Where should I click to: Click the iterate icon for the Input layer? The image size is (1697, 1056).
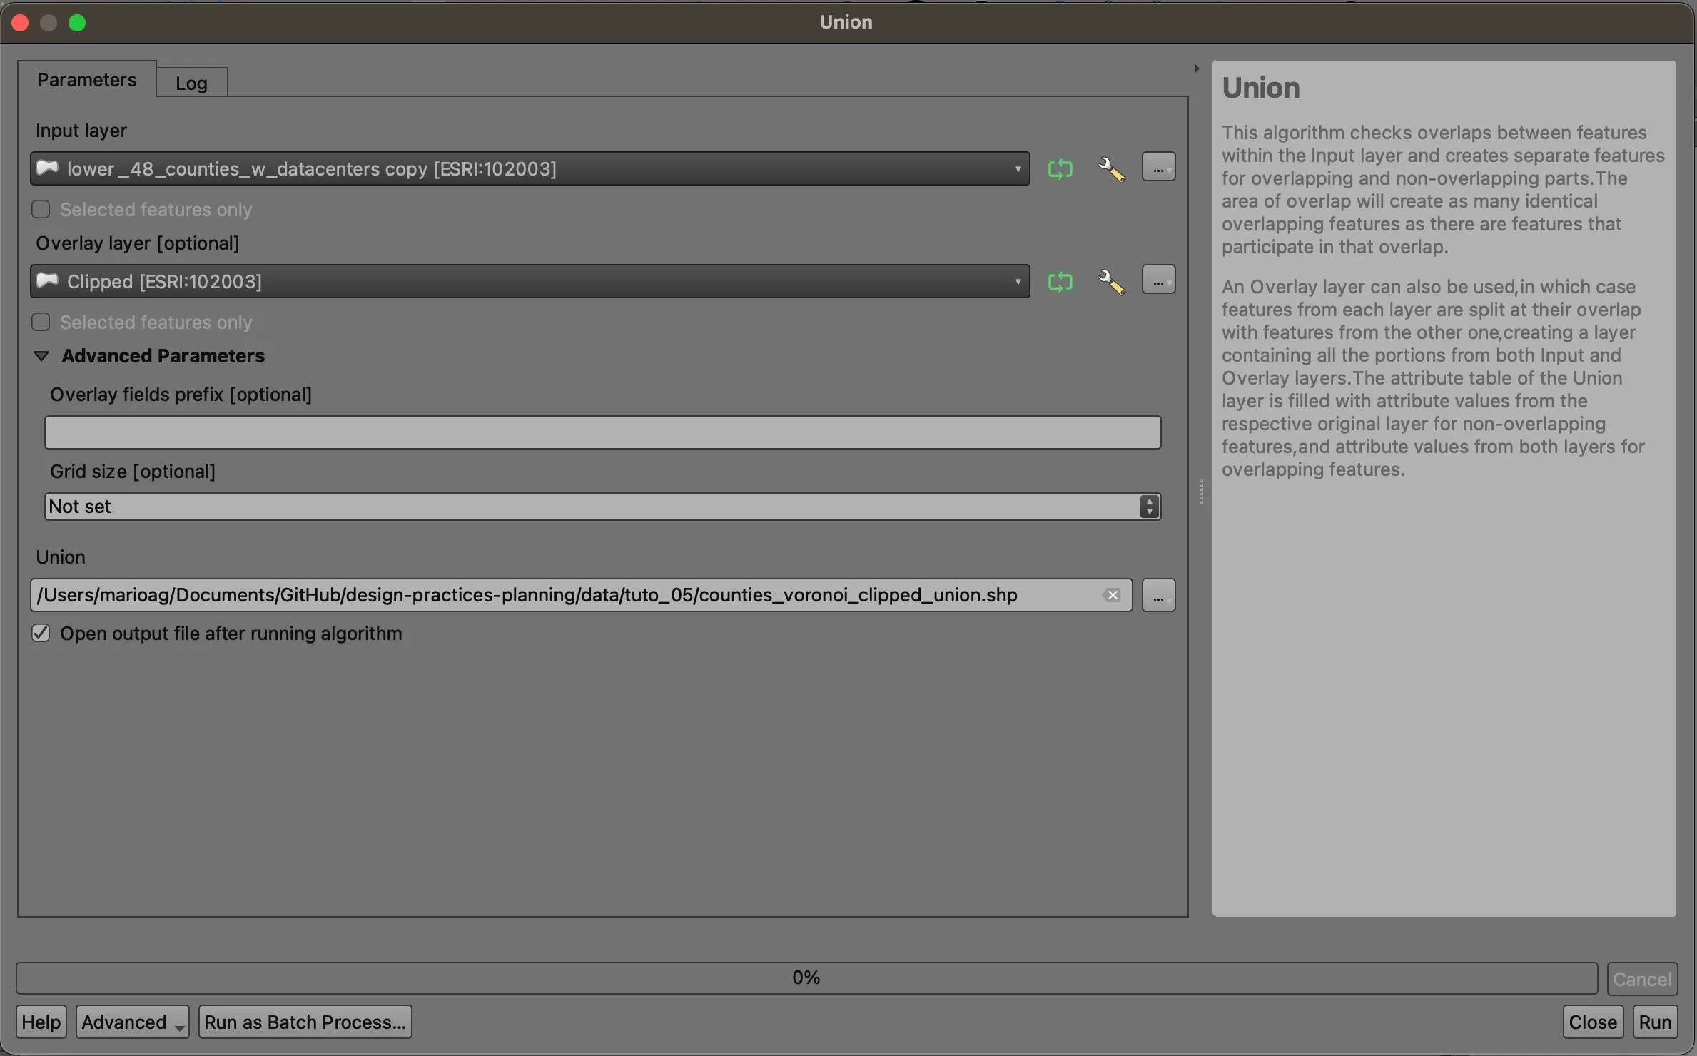point(1060,169)
